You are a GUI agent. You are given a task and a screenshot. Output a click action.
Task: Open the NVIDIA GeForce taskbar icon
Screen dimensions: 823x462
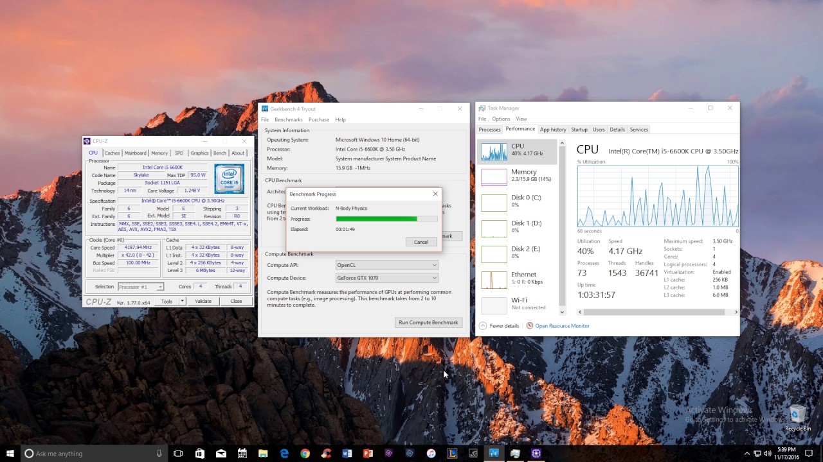[x=473, y=454]
